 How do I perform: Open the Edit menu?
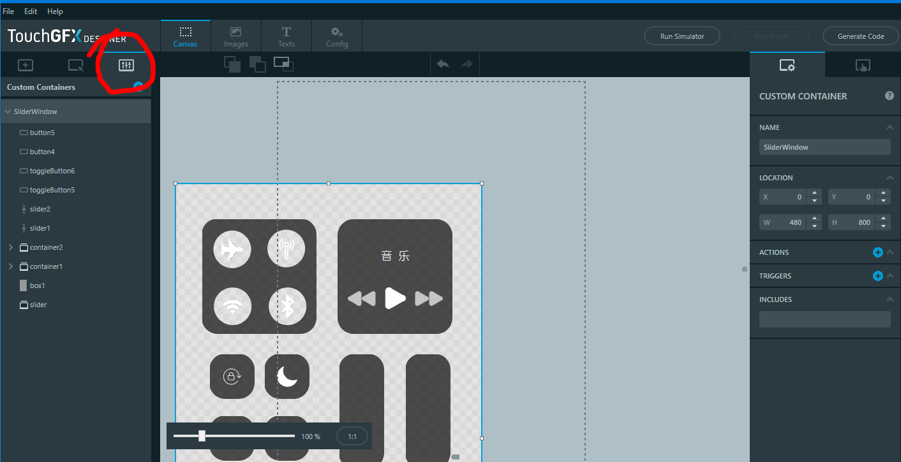coord(30,11)
